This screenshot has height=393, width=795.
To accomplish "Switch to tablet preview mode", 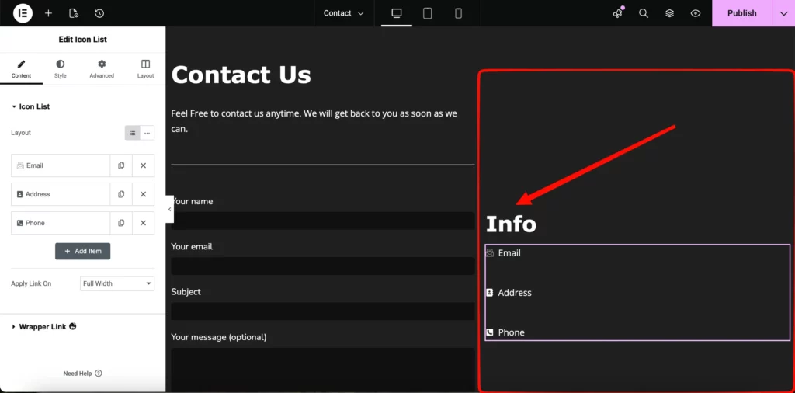I will point(428,13).
